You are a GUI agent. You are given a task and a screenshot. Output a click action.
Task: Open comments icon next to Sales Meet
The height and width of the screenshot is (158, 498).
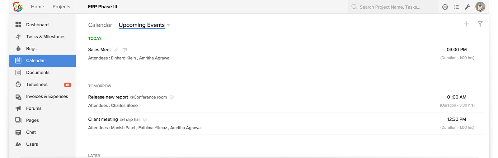click(125, 50)
